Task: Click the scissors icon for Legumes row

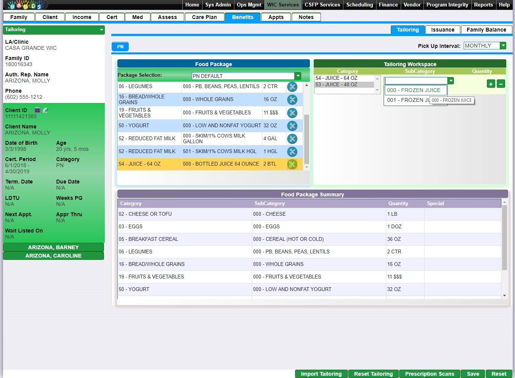Action: [x=292, y=87]
